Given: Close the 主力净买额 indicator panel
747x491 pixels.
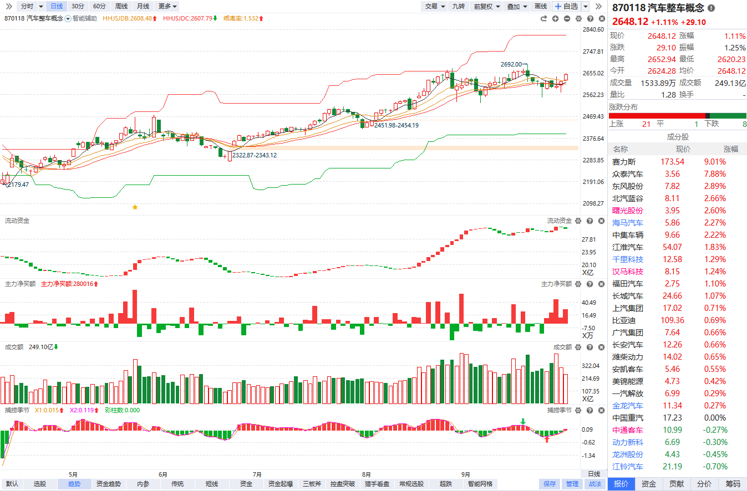Looking at the screenshot, I should pos(601,284).
